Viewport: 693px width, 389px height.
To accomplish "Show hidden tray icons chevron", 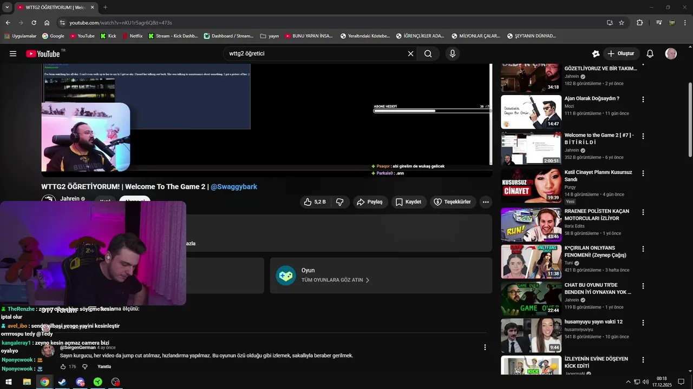I will tap(628, 382).
